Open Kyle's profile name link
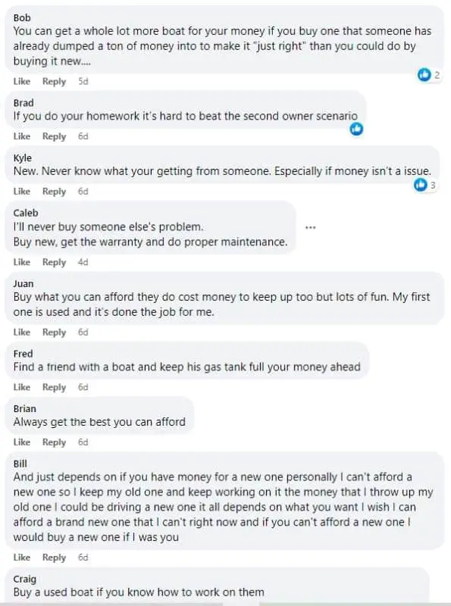Screen dimensions: 451x606 tap(23, 158)
